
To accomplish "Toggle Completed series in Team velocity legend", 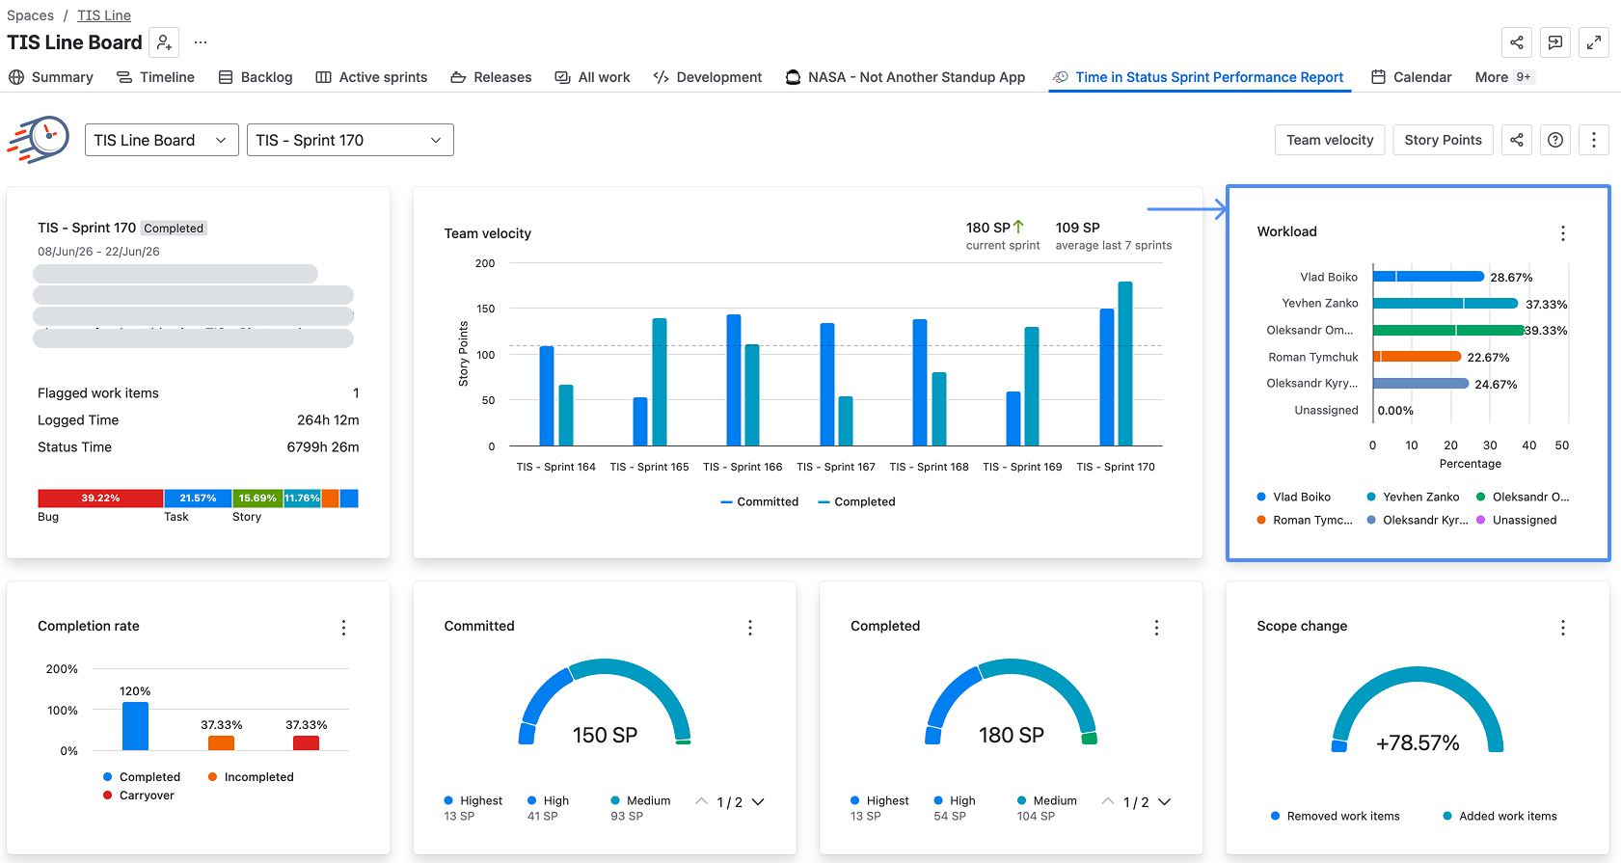I will [x=856, y=501].
